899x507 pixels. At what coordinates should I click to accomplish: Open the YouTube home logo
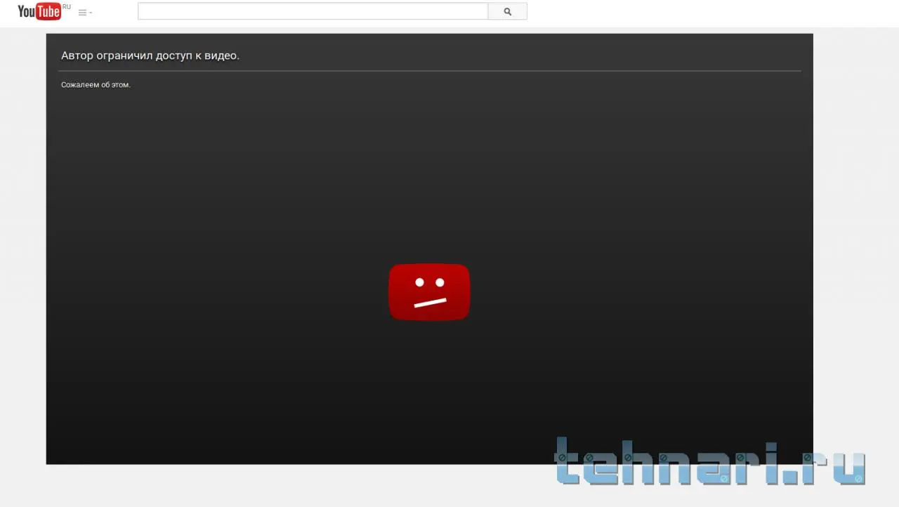[40, 11]
